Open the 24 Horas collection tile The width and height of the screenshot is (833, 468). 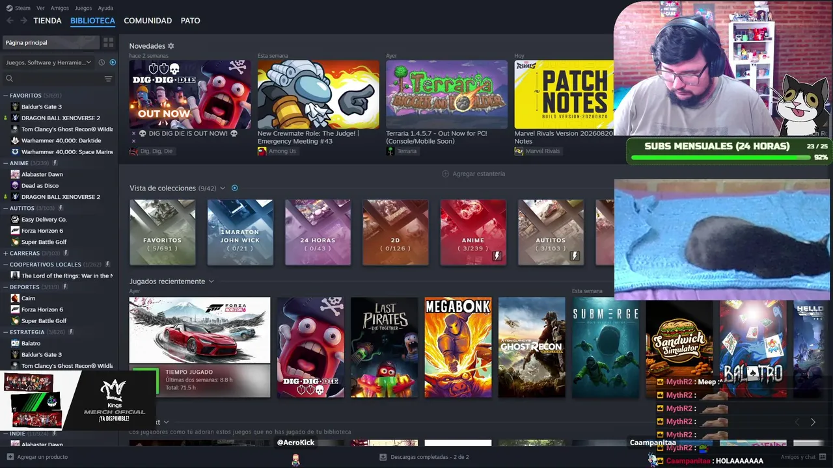[318, 232]
